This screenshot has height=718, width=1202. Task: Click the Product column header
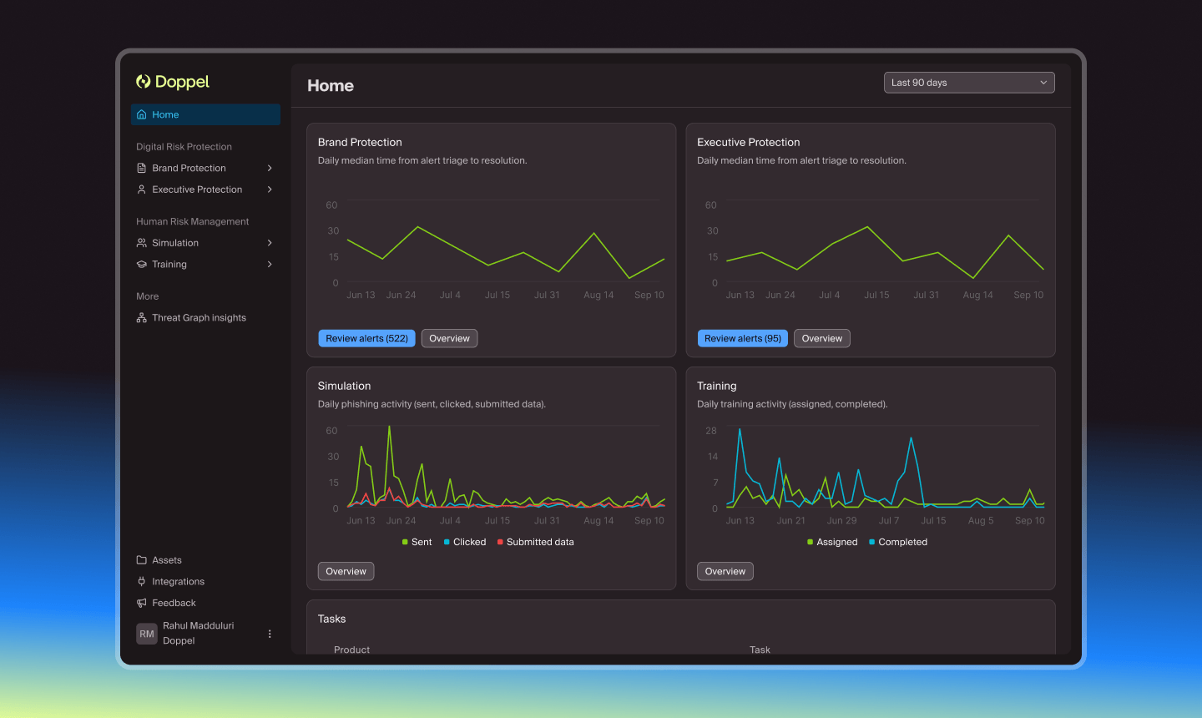[x=351, y=650]
